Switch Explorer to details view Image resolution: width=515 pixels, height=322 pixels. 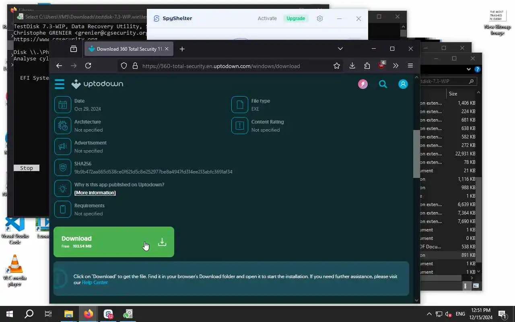pos(466,286)
